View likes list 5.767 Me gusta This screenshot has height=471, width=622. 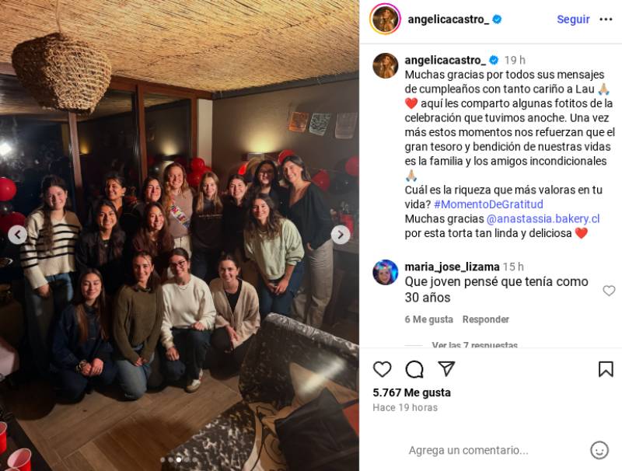412,392
